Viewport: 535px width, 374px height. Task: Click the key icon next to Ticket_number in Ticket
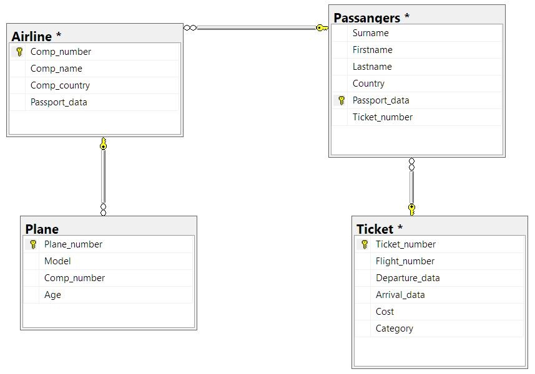click(365, 244)
